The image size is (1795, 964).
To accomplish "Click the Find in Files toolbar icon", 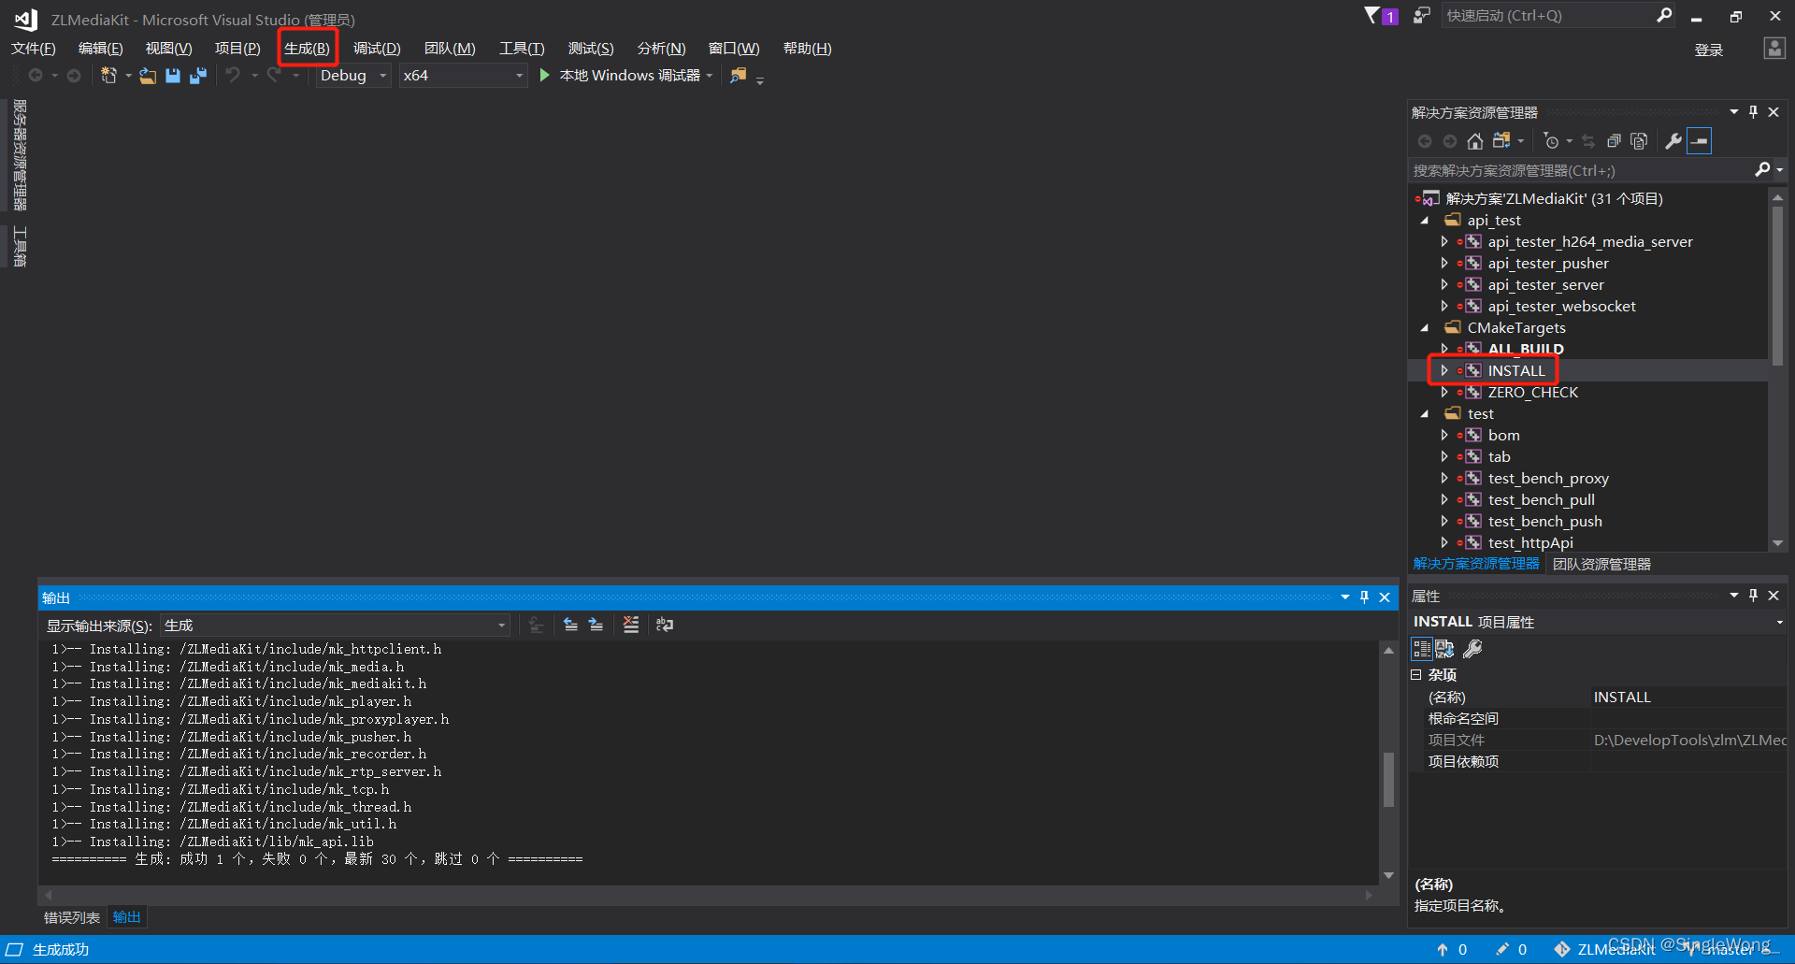I will (x=739, y=76).
